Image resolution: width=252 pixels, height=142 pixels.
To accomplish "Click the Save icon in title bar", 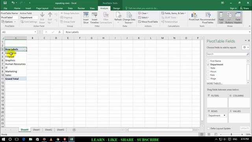I will tap(5, 3).
